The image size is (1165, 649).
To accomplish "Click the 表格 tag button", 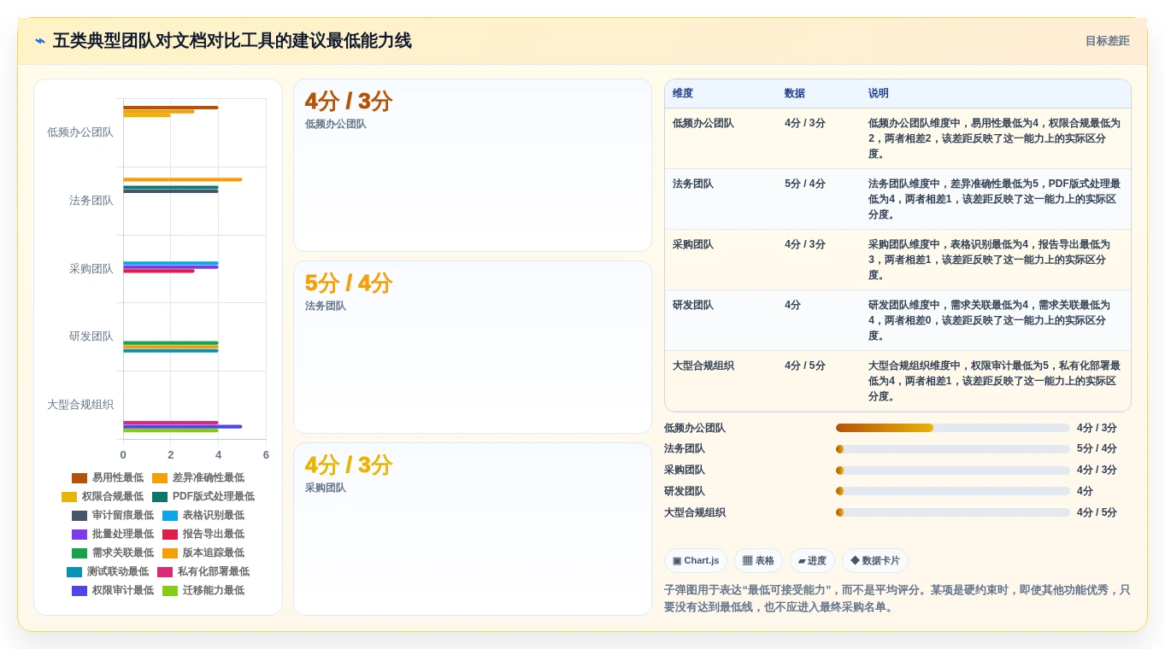I will (758, 560).
